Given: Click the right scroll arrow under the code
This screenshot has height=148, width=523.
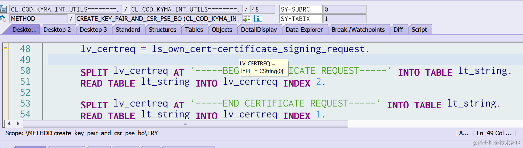Looking at the screenshot, I should (x=18, y=123).
